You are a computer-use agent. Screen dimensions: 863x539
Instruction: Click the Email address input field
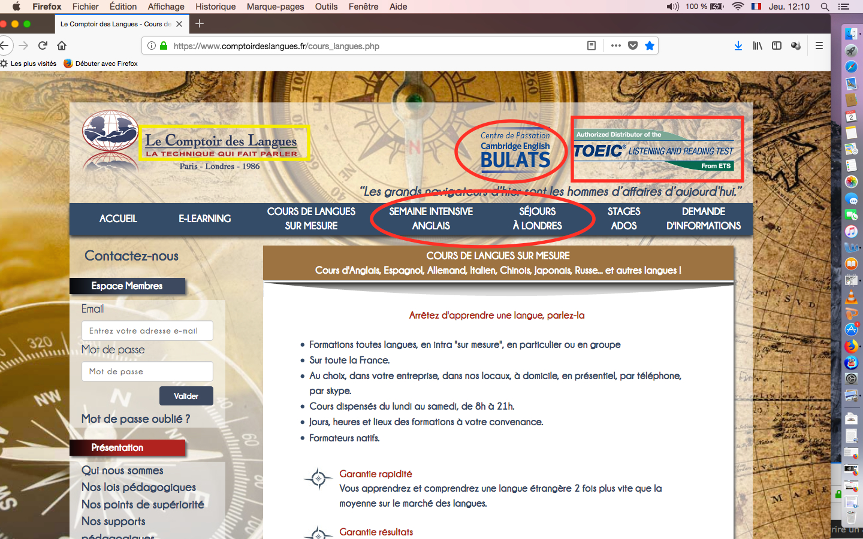pos(147,331)
